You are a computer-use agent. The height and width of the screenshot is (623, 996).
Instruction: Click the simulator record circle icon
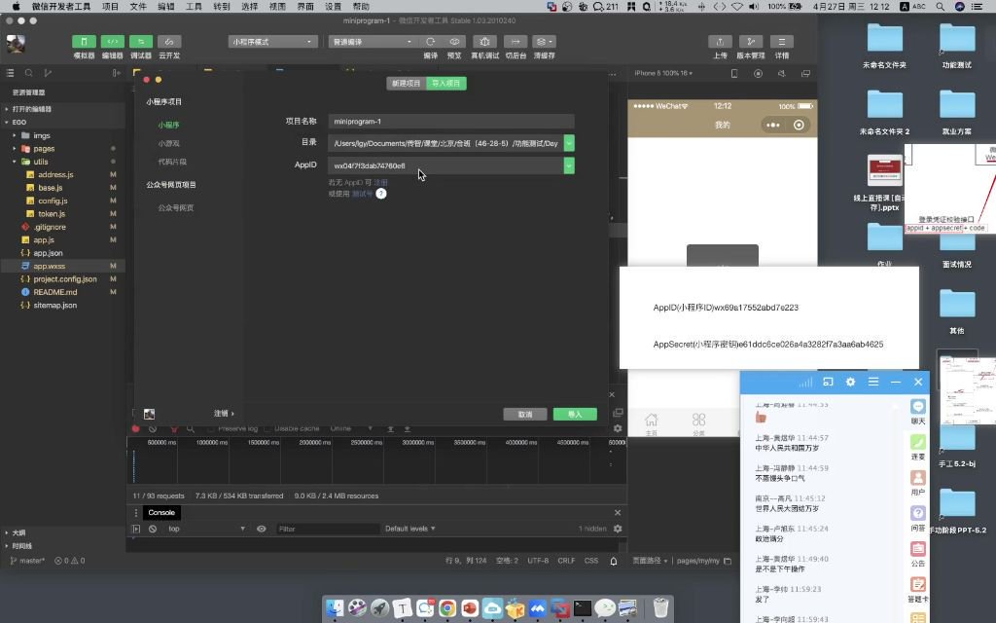pos(758,74)
